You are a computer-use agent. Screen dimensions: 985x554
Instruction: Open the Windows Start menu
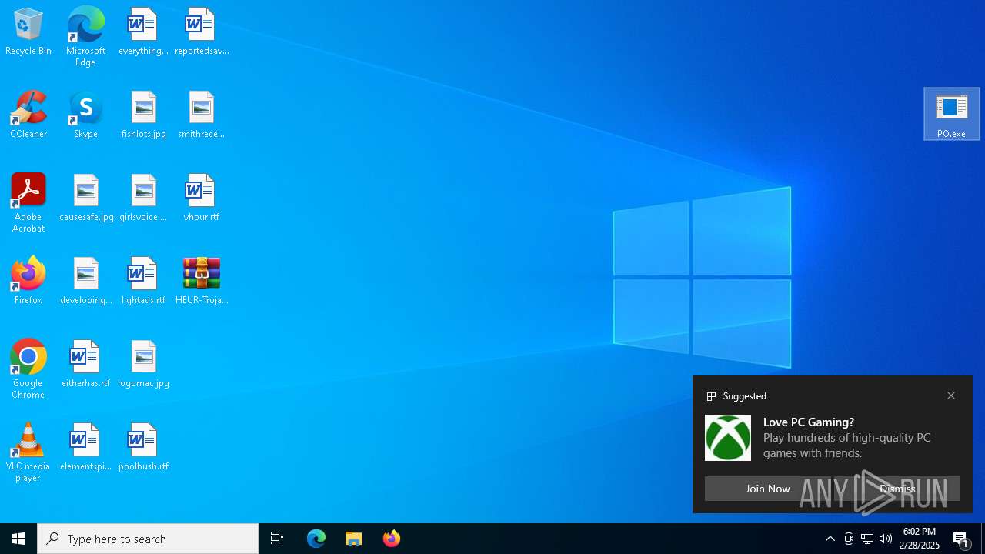18,539
